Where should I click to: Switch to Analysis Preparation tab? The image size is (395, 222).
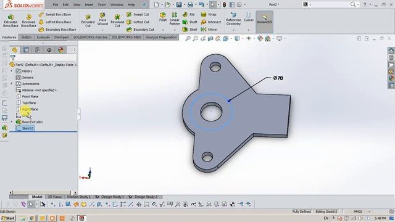click(x=161, y=37)
